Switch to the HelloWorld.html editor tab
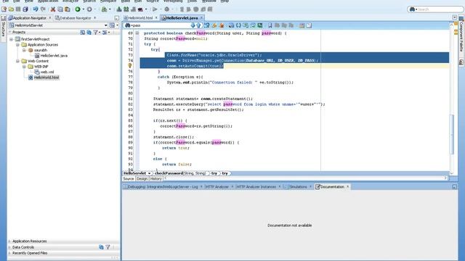This screenshot has width=465, height=261. click(140, 18)
